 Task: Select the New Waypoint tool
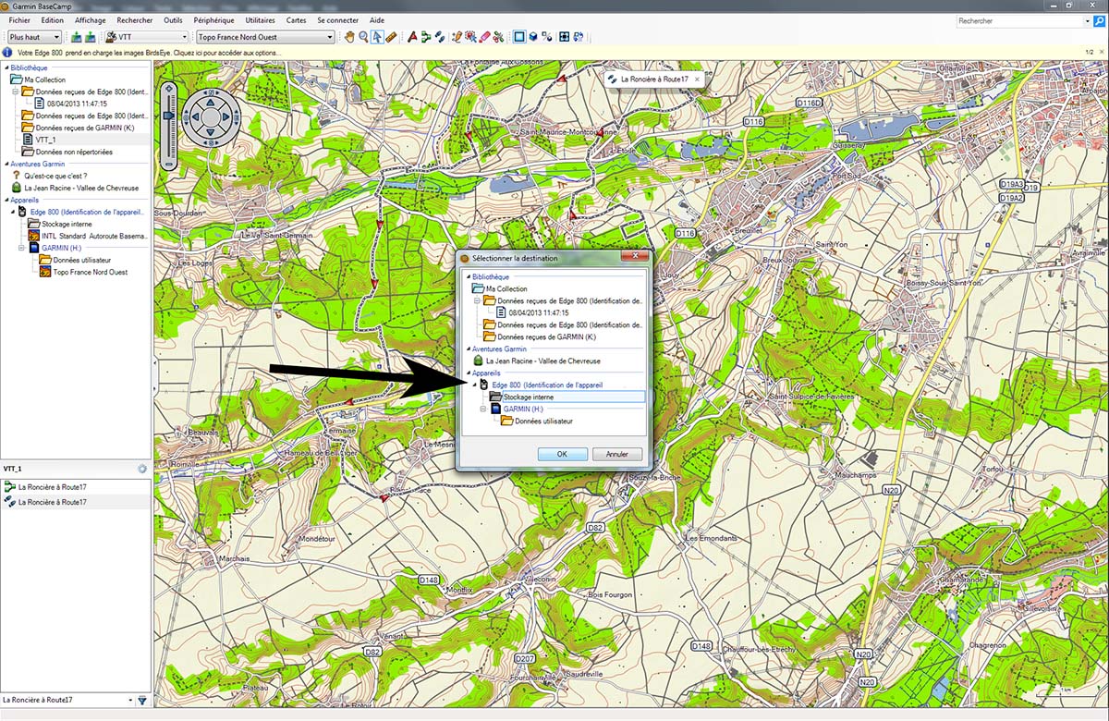(x=412, y=37)
